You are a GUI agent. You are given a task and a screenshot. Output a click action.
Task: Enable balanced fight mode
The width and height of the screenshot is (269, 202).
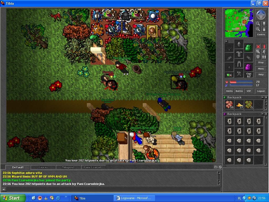[x=258, y=52]
